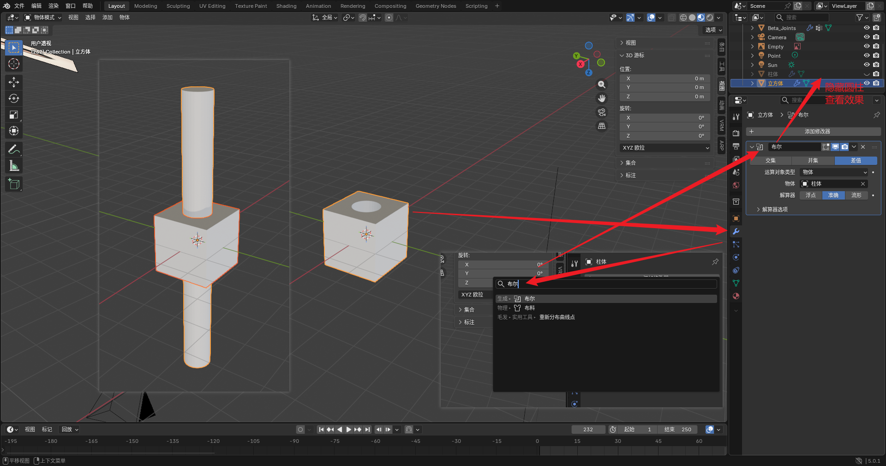This screenshot has width=886, height=466.
Task: Toggle viewport visibility eye for 立方体
Action: tap(867, 83)
